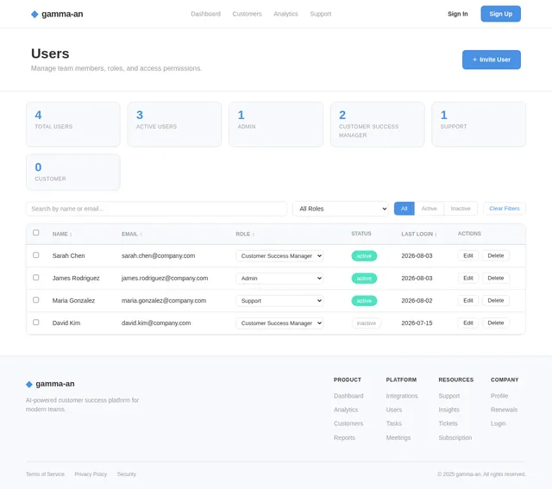Sort by Last Login column sort icon
Image resolution: width=552 pixels, height=489 pixels.
436,235
